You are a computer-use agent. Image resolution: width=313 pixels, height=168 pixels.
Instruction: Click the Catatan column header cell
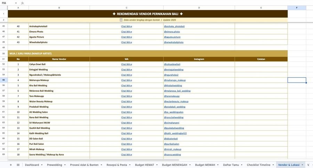coord(261,59)
